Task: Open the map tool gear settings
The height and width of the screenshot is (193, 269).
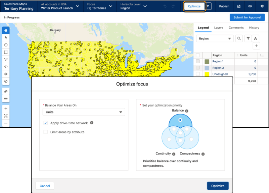Action: click(x=6, y=74)
